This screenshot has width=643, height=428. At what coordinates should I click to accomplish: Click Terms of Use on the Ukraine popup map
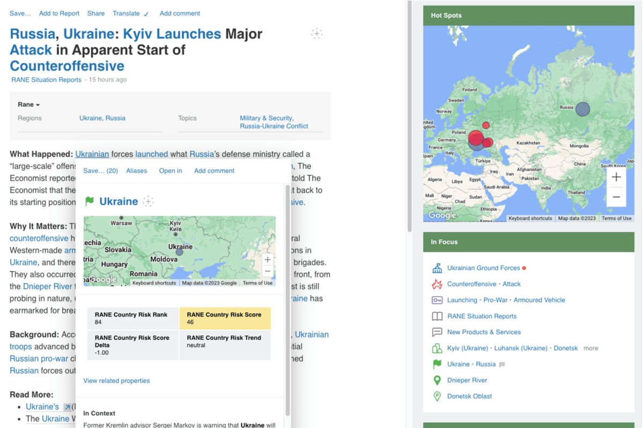[x=257, y=283]
